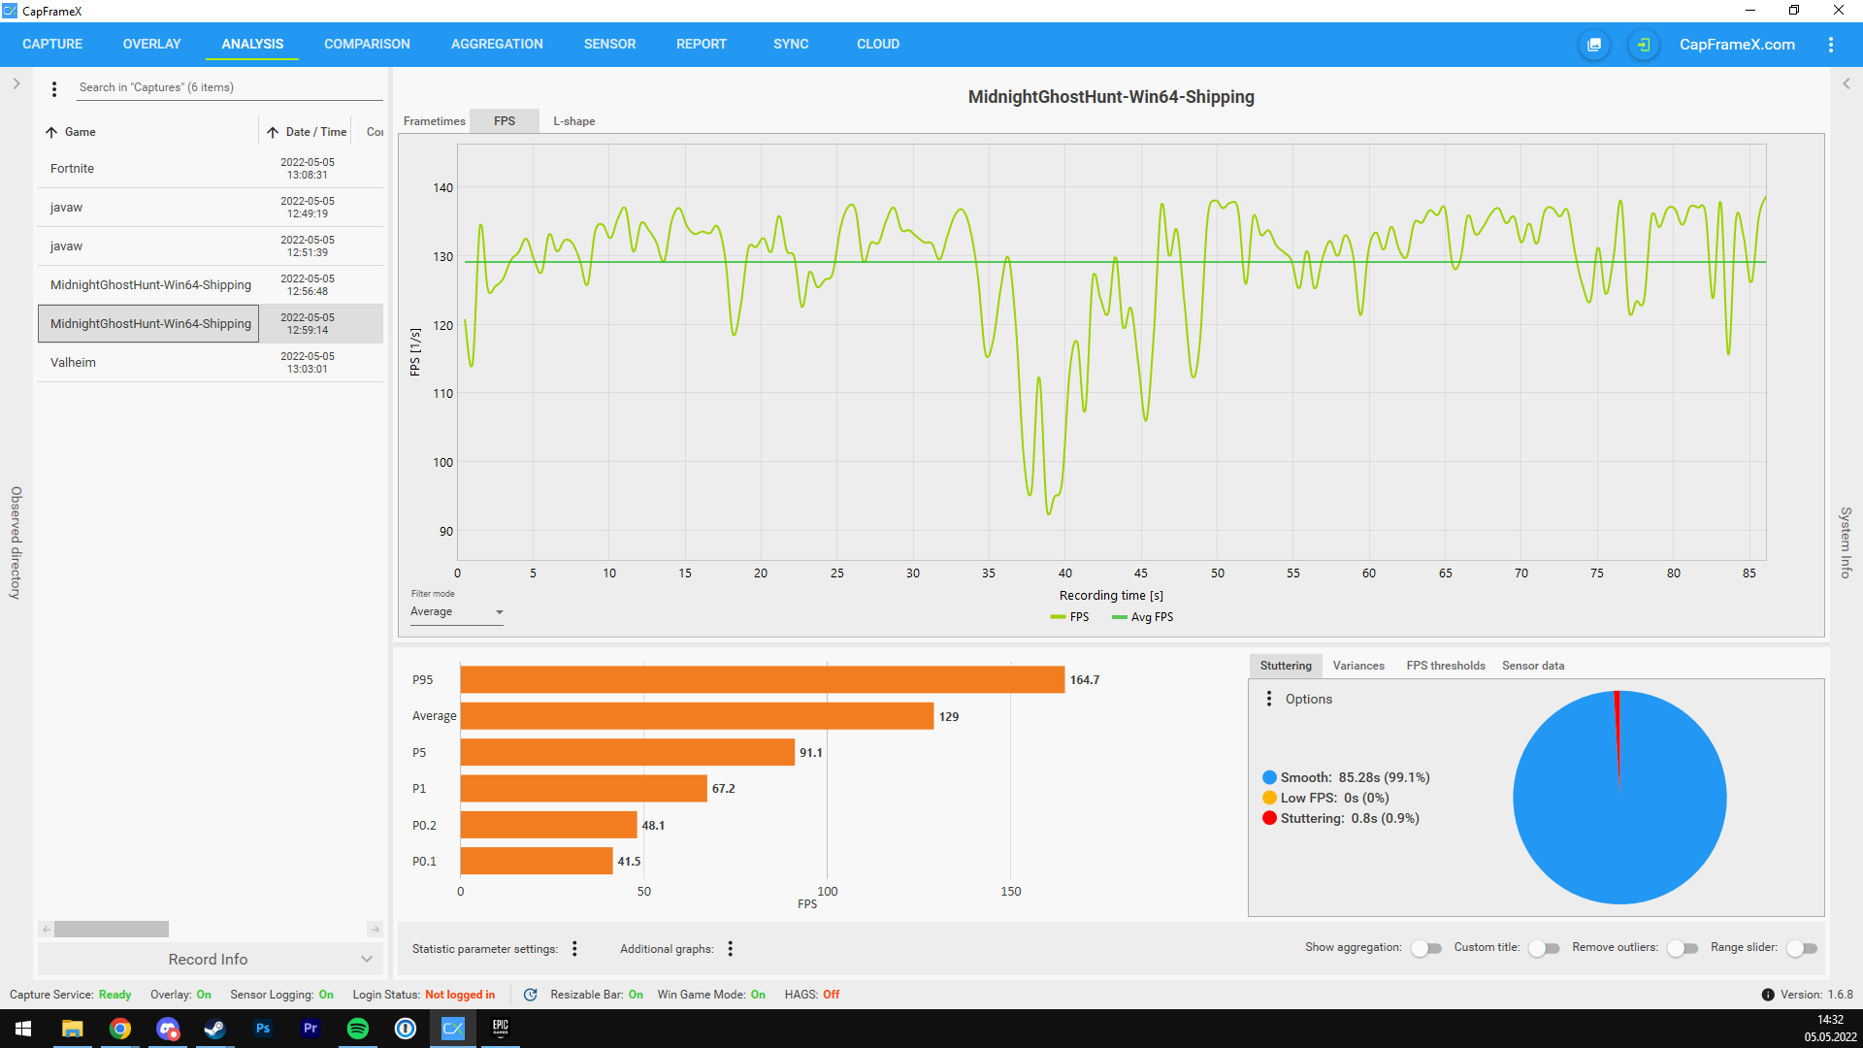
Task: Open the L-shape graph tab
Action: pyautogui.click(x=573, y=121)
